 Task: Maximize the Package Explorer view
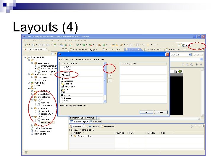click(x=66, y=49)
